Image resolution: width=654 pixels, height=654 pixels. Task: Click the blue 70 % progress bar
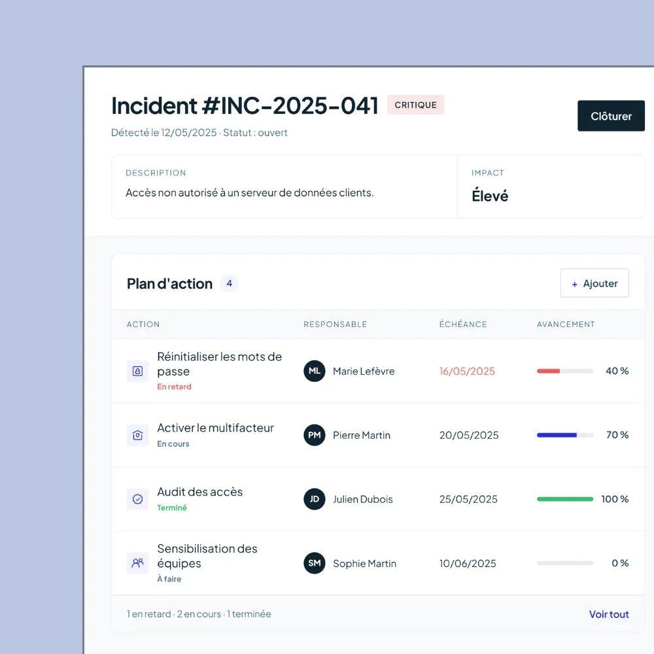point(565,435)
